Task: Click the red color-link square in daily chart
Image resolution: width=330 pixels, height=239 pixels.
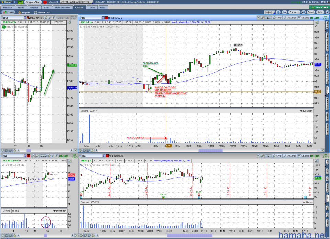Action: click(x=107, y=156)
